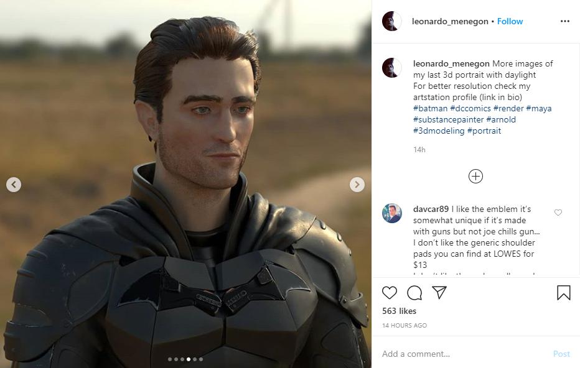
Task: Open the #3dmodeling hashtag
Action: [439, 131]
